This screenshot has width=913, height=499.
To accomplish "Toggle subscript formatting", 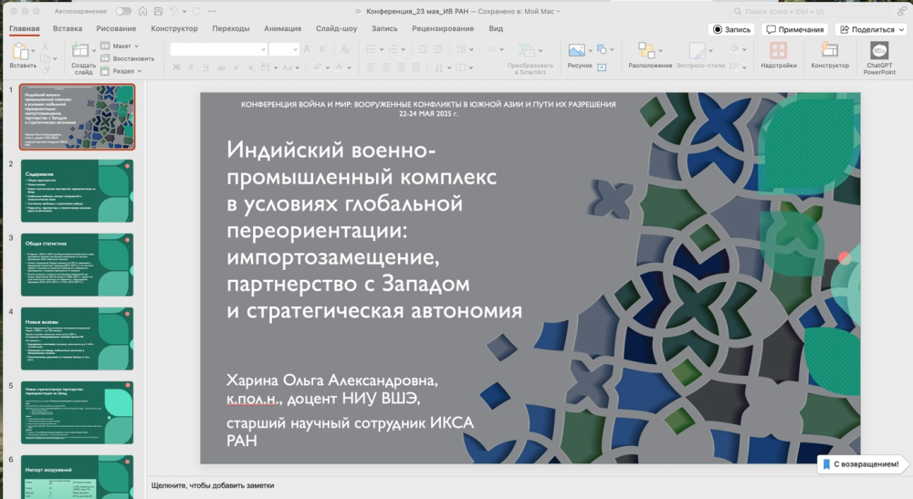I will click(251, 68).
